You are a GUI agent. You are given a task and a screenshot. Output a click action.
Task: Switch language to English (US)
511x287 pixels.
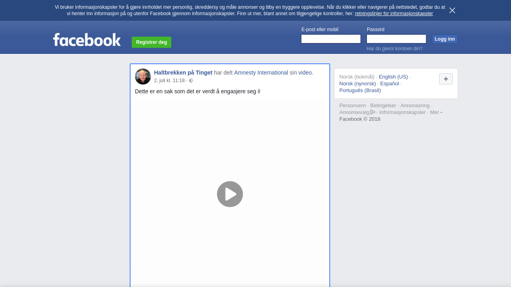click(393, 77)
